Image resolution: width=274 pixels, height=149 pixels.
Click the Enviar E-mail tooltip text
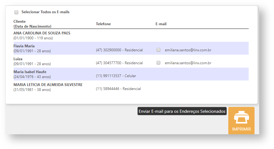pyautogui.click(x=182, y=111)
